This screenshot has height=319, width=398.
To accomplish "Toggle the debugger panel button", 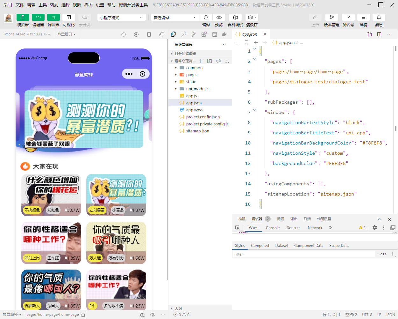I will 53,17.
